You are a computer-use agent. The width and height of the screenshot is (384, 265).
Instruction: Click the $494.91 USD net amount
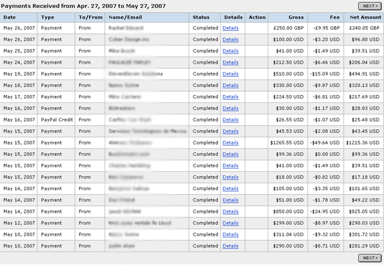click(365, 74)
